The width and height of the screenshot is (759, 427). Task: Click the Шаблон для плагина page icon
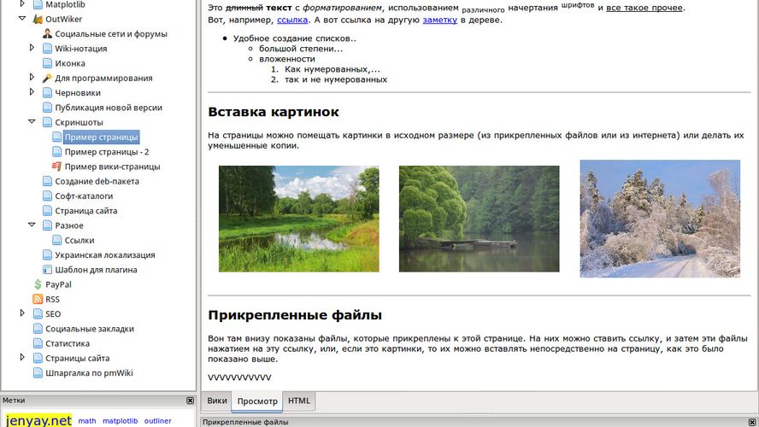pyautogui.click(x=48, y=270)
